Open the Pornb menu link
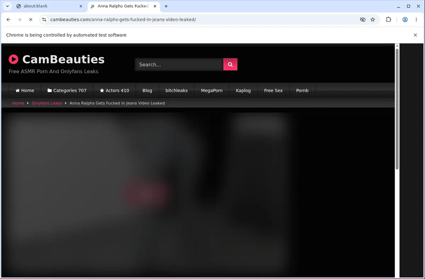Image resolution: width=425 pixels, height=279 pixels. (302, 90)
